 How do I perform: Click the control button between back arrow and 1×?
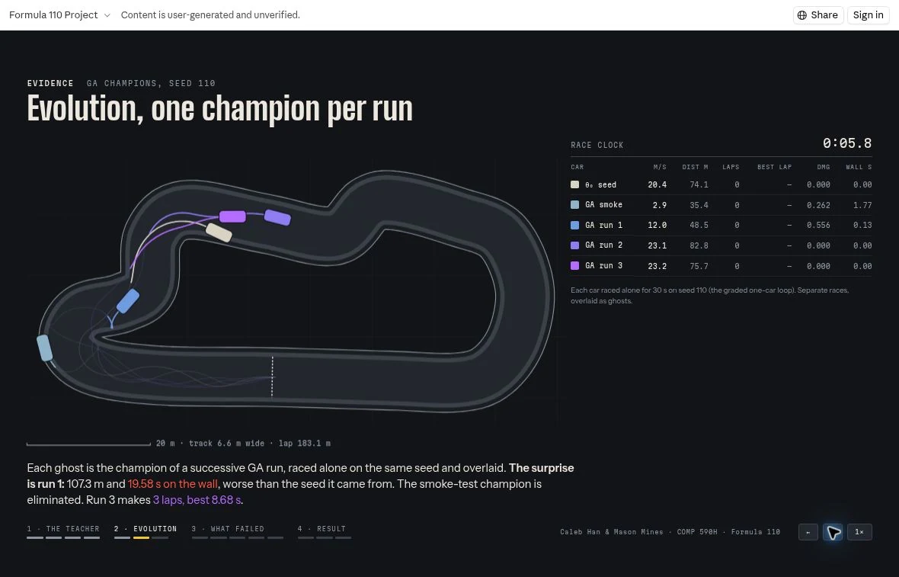click(833, 532)
